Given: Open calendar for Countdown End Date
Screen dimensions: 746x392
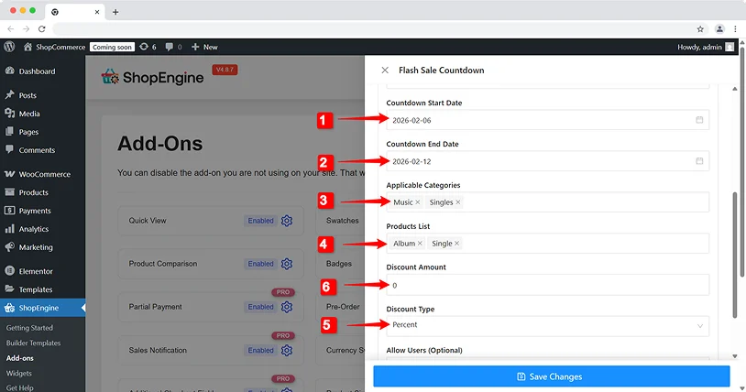Looking at the screenshot, I should click(x=699, y=161).
